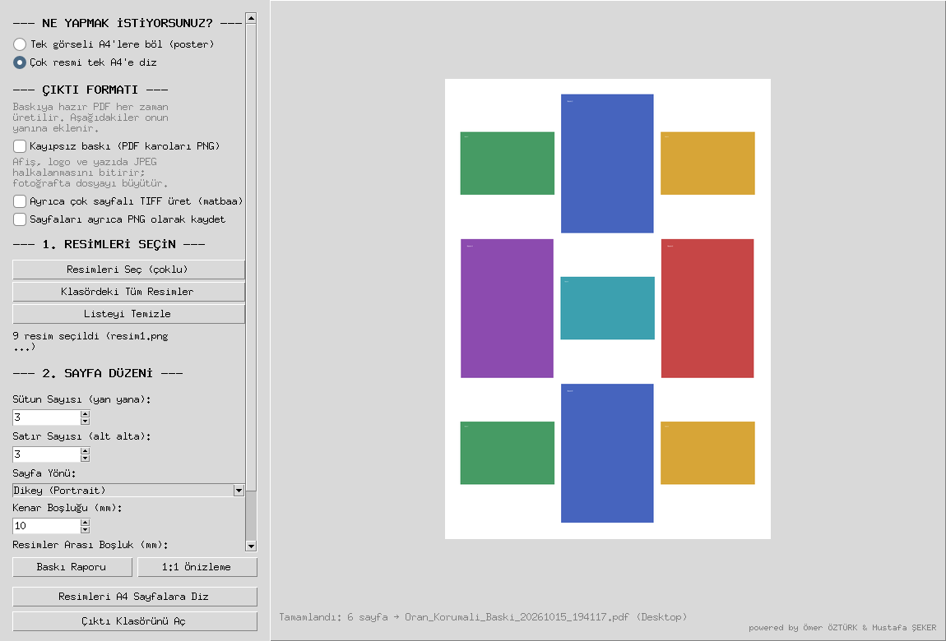Click the 'Resimler Arası Boşluk (mm):' label
The width and height of the screenshot is (946, 641).
point(90,545)
